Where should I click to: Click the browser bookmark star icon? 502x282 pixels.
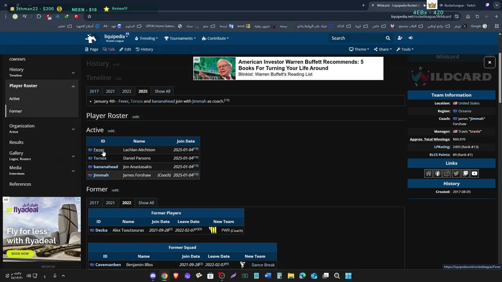pos(89,16)
